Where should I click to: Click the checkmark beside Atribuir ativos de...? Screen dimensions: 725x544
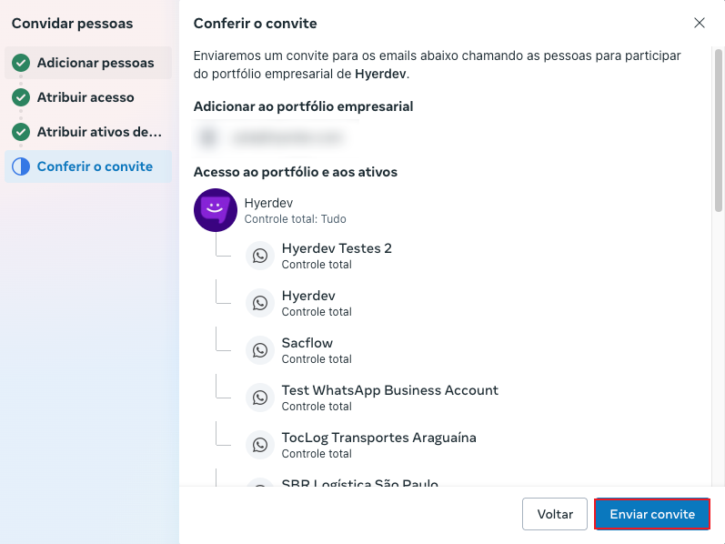tap(21, 132)
